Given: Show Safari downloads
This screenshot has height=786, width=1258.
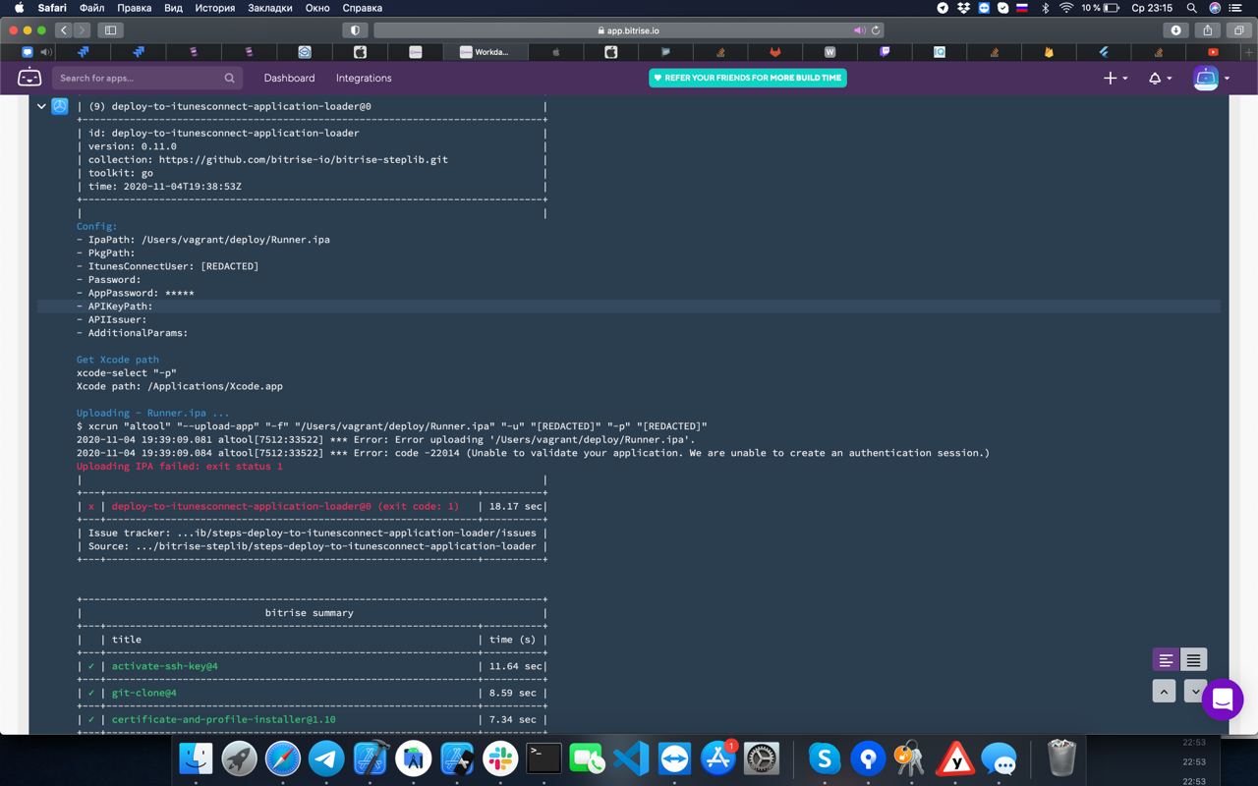Looking at the screenshot, I should pyautogui.click(x=1175, y=30).
